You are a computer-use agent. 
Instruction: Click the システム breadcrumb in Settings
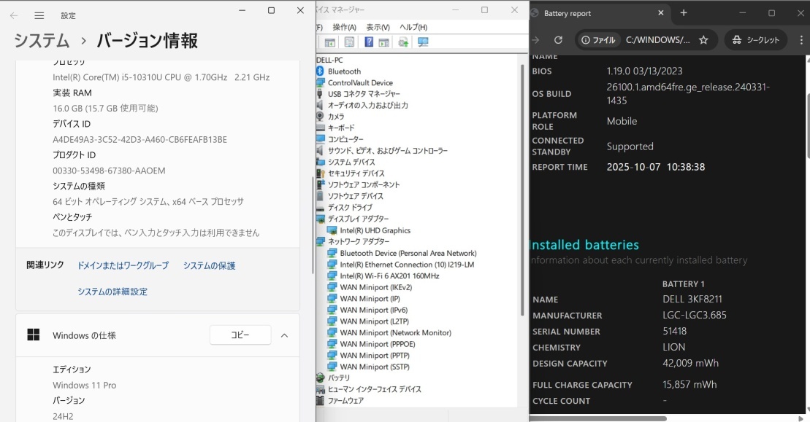pos(42,40)
